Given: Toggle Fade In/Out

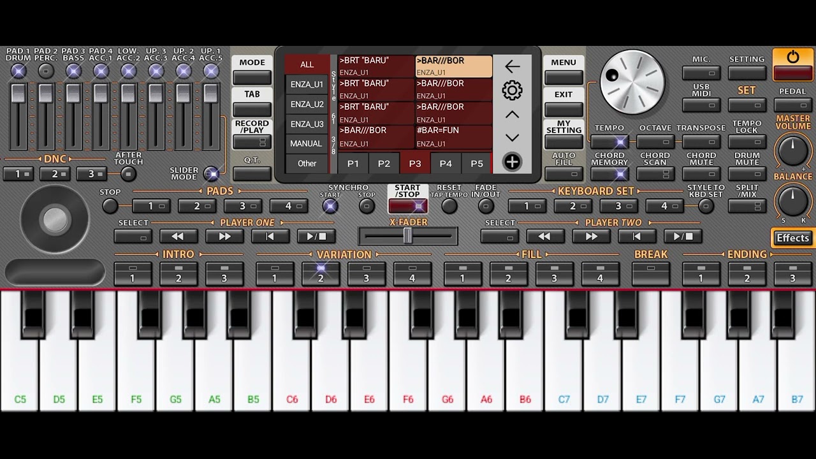Looking at the screenshot, I should (x=486, y=206).
